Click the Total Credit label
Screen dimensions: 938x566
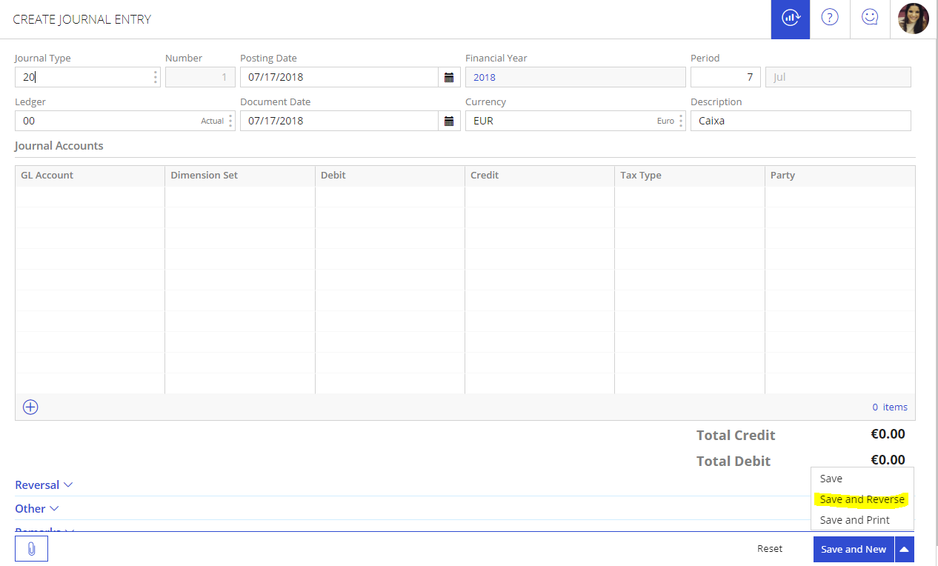pos(736,436)
